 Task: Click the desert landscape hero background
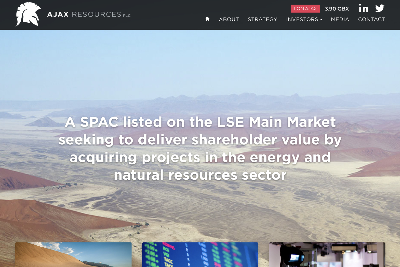200,71
